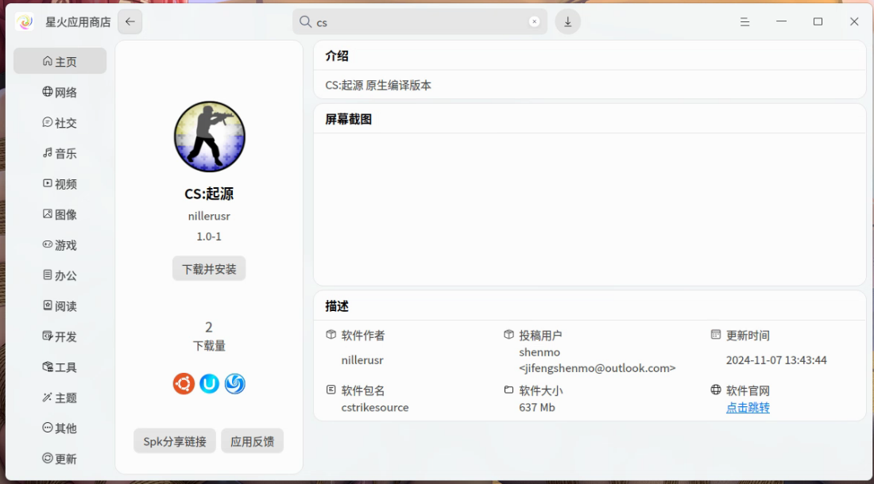Screen dimensions: 874x484
Task: Click the 描述 section heading
Action: pos(337,306)
